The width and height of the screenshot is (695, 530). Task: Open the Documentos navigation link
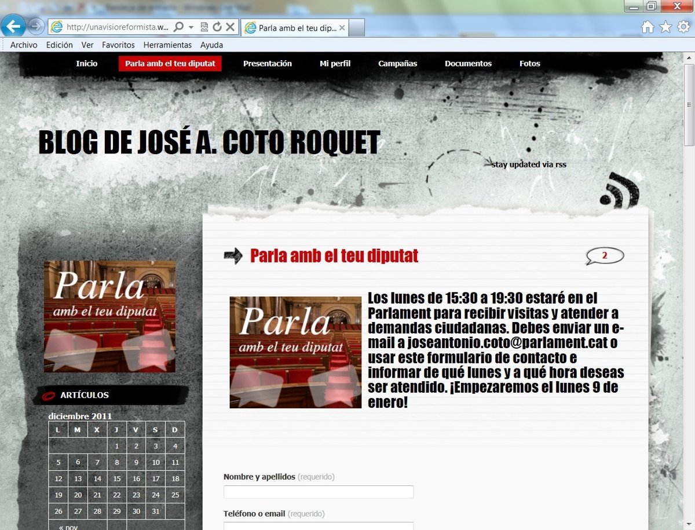(x=468, y=64)
